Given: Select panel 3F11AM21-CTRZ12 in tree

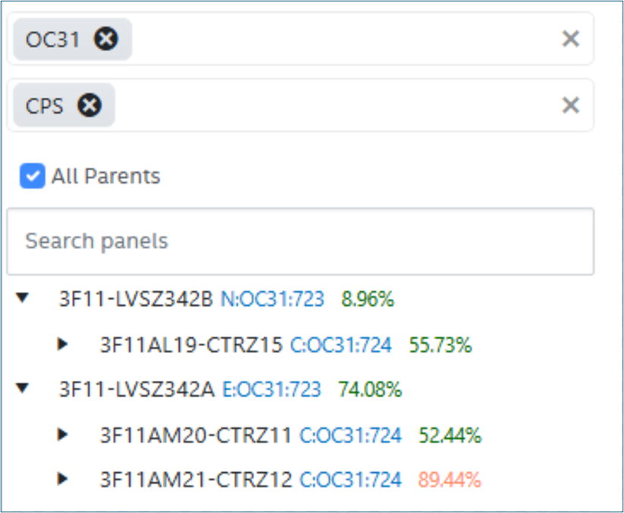Looking at the screenshot, I should [x=196, y=480].
